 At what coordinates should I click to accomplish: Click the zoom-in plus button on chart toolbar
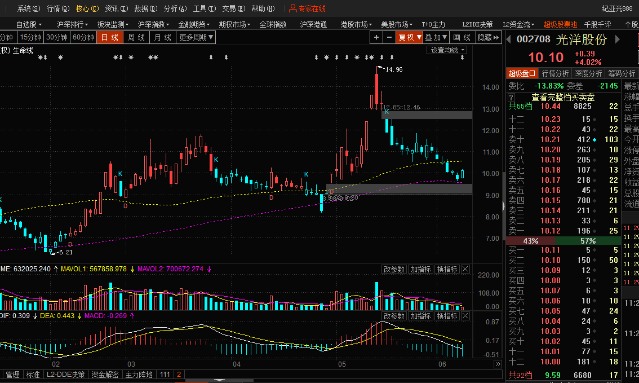[376, 37]
